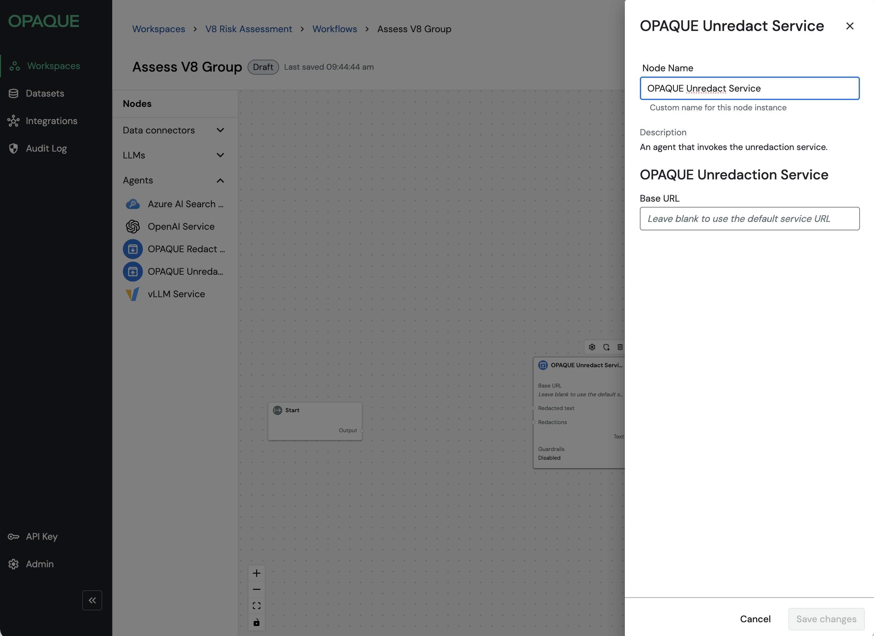Zoom out on canvas with minus
This screenshot has height=636, width=874.
[x=256, y=589]
